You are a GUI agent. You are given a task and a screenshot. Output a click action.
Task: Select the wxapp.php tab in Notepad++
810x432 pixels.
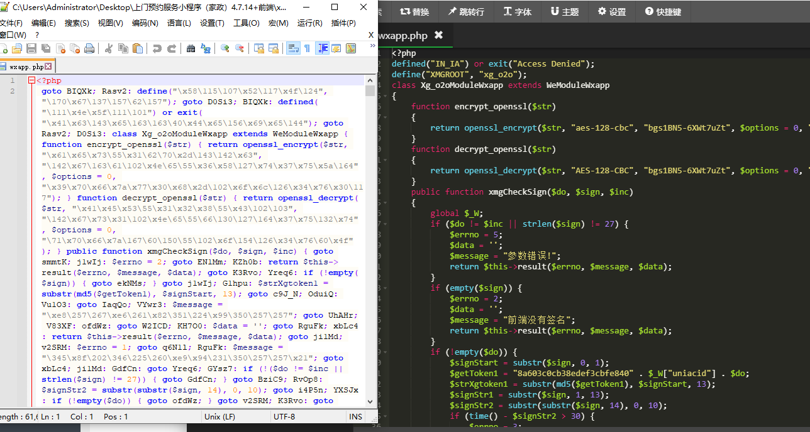(26, 67)
